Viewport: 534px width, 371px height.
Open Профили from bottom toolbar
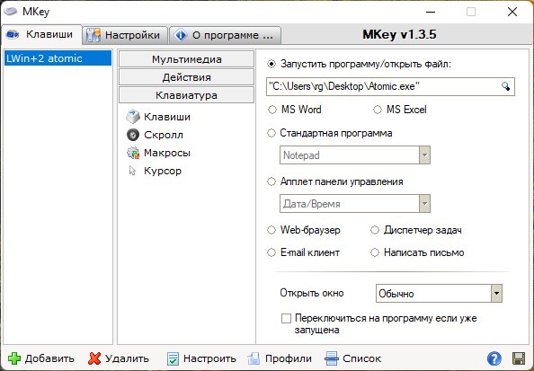click(280, 358)
